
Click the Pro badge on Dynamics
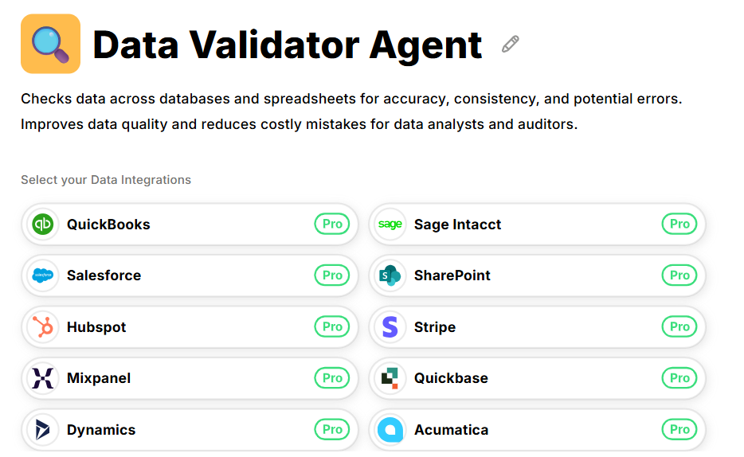pyautogui.click(x=332, y=429)
